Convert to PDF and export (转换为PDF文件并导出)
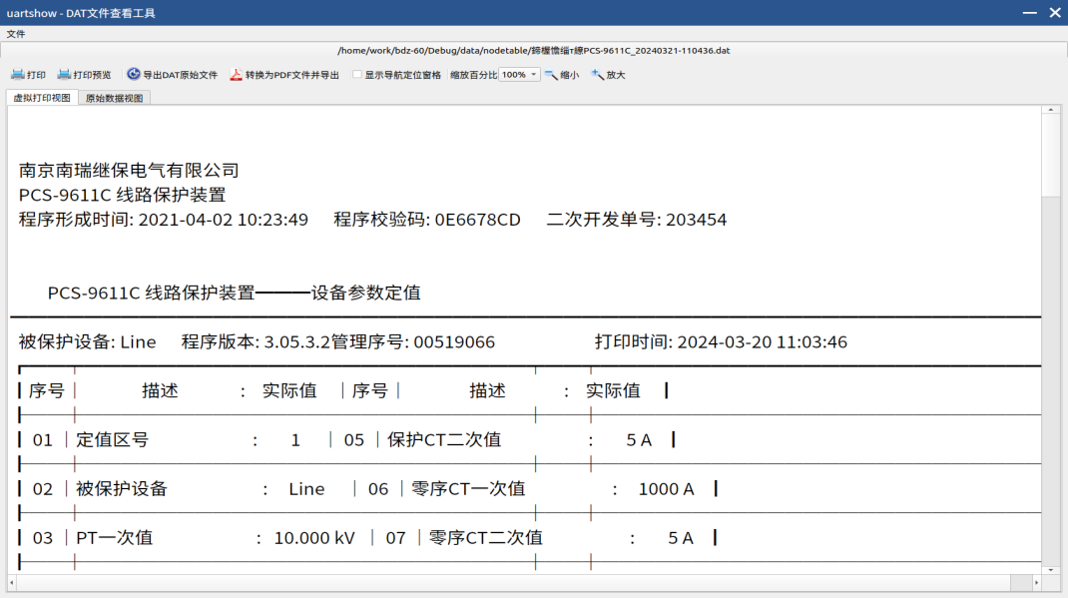1068x598 pixels. pos(284,75)
